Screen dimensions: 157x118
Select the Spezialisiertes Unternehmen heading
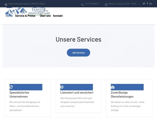pos(19,94)
